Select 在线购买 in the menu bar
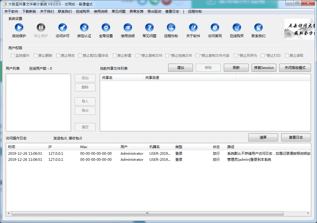 click(x=83, y=12)
